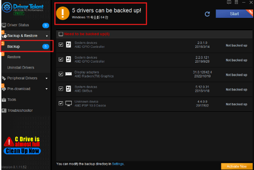The image size is (254, 170).
Task: Click 'Not backed up' for AMD PSP 10.0 Device
Action: 236,104
